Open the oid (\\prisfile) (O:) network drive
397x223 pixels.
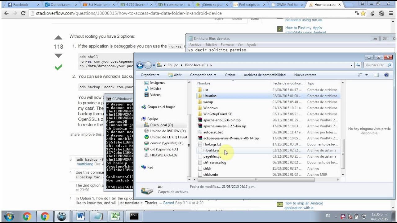click(x=161, y=149)
